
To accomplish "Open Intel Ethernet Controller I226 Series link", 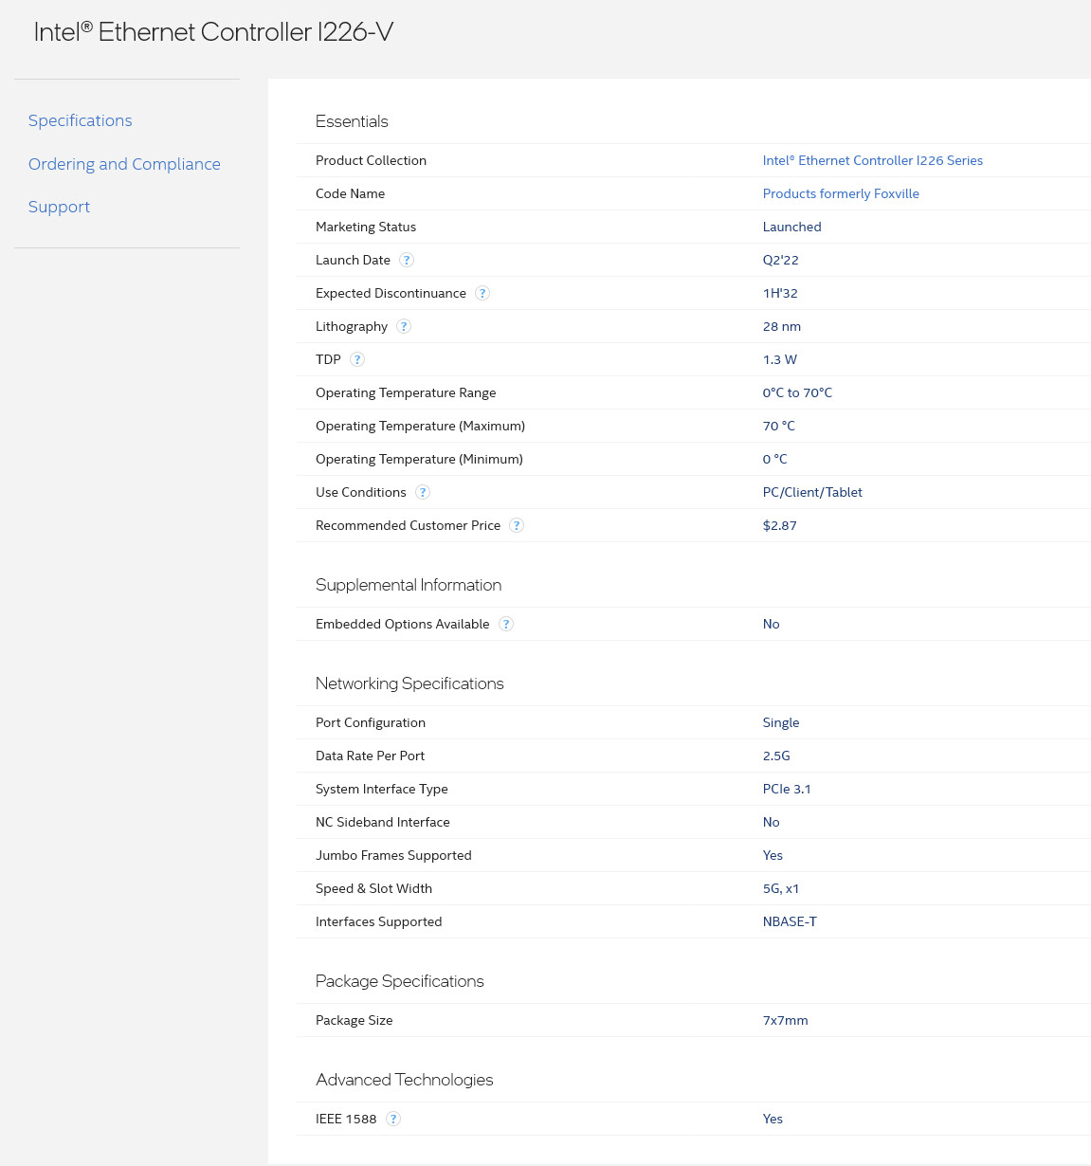I will [x=872, y=160].
